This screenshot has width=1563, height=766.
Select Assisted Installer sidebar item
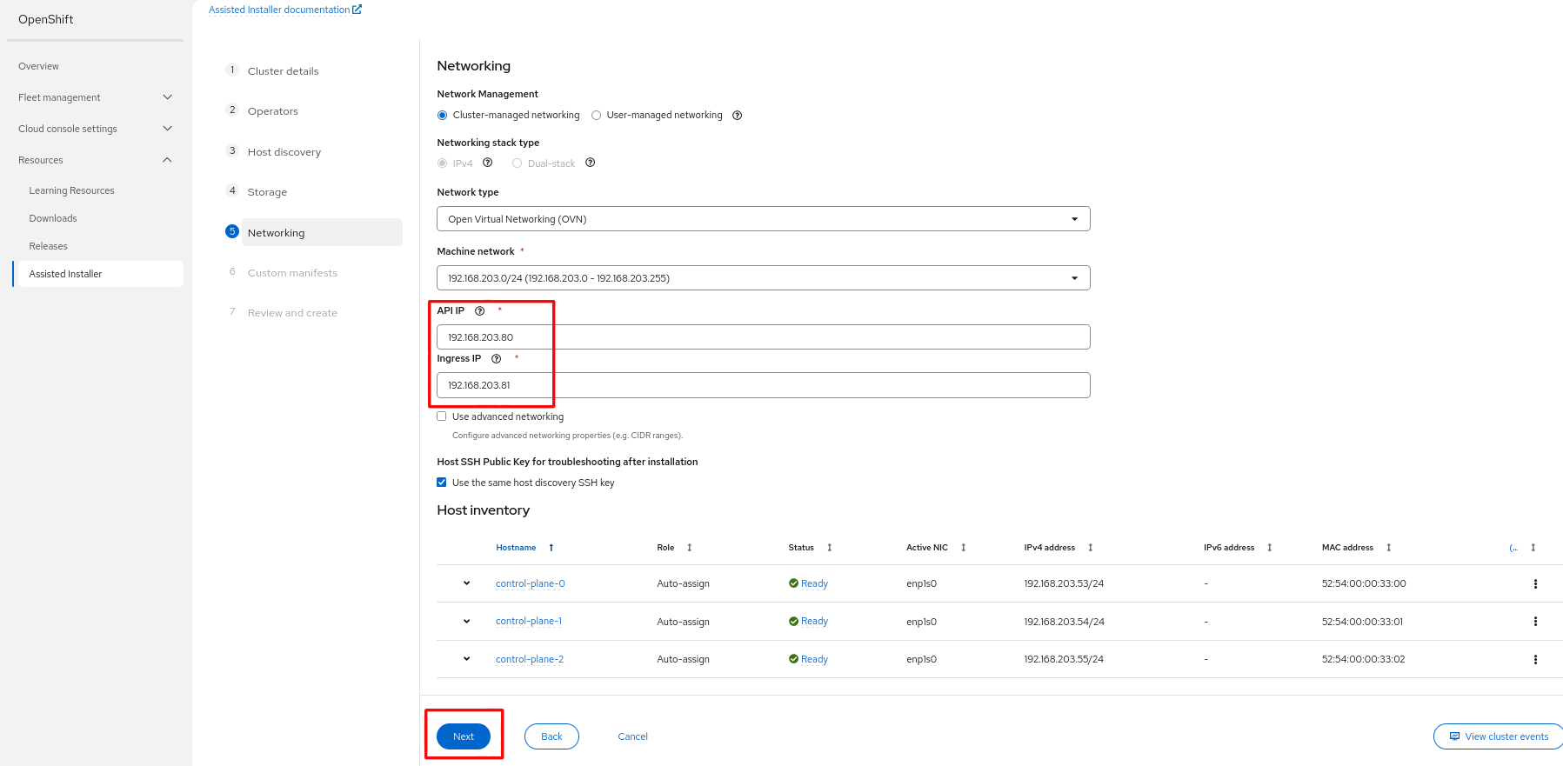(98, 274)
